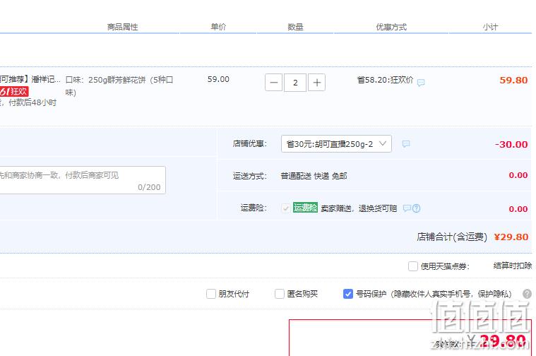The image size is (536, 356).
Task: Click the 结算时扣除 text
Action: (513, 266)
